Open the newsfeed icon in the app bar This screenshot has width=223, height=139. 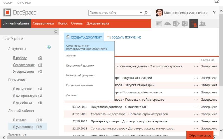pyautogui.click(x=159, y=23)
